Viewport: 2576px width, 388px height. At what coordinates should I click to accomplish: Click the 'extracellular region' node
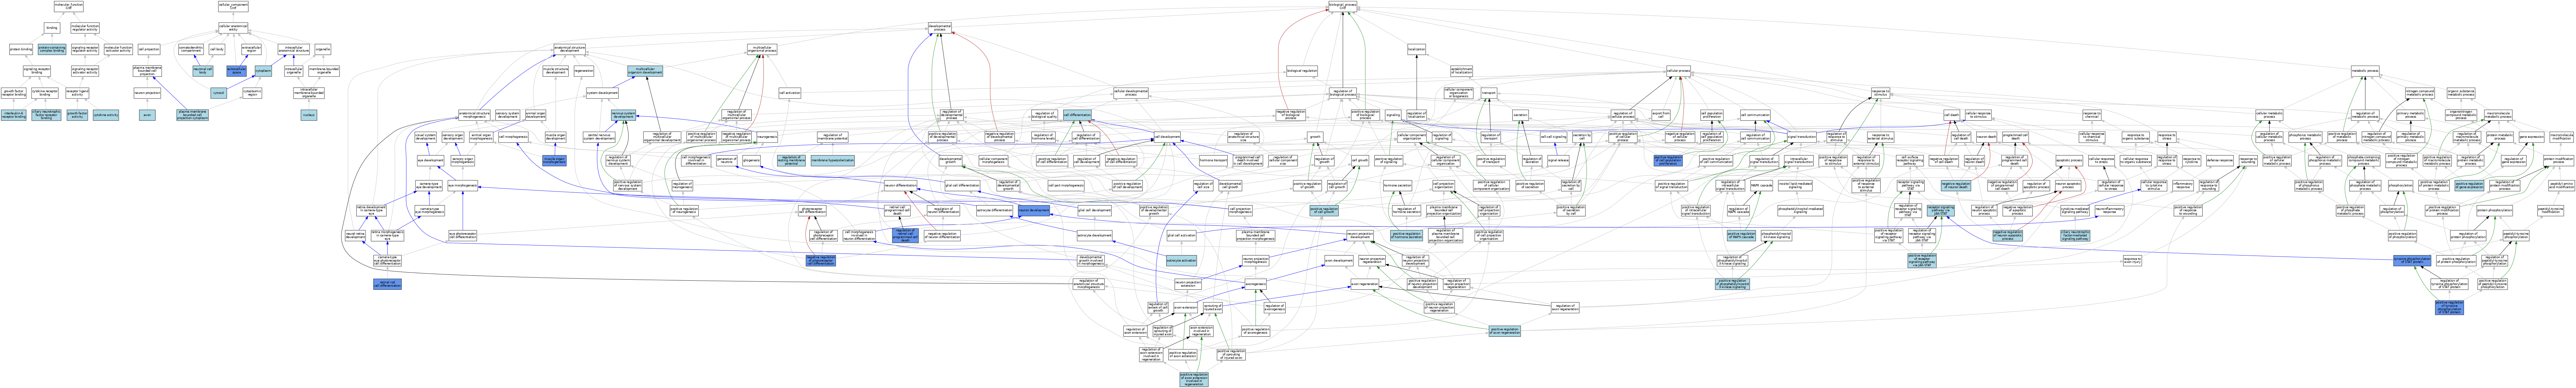coord(252,49)
